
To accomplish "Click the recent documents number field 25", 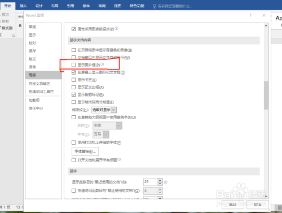I will point(151,182).
